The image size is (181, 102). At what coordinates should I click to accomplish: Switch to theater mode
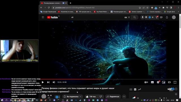tap(169, 82)
